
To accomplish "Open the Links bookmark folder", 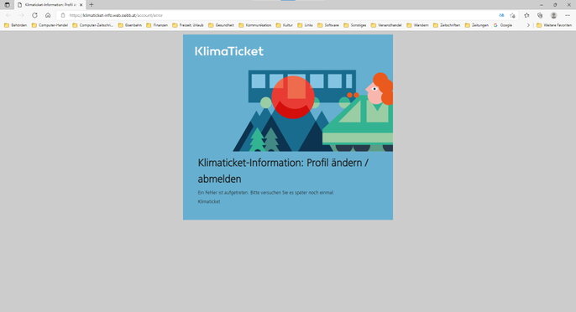I will 306,25.
